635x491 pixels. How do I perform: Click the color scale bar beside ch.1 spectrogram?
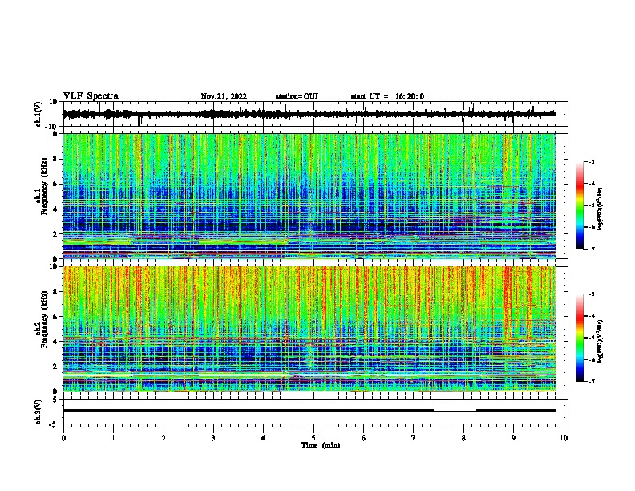(580, 205)
